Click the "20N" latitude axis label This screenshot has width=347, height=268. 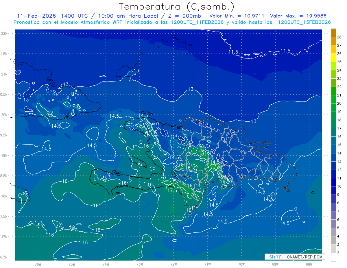click(x=5, y=115)
